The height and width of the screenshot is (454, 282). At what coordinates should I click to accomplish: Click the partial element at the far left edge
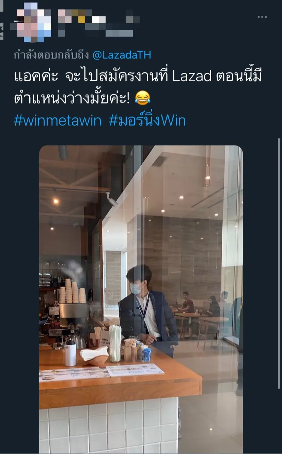1,20
